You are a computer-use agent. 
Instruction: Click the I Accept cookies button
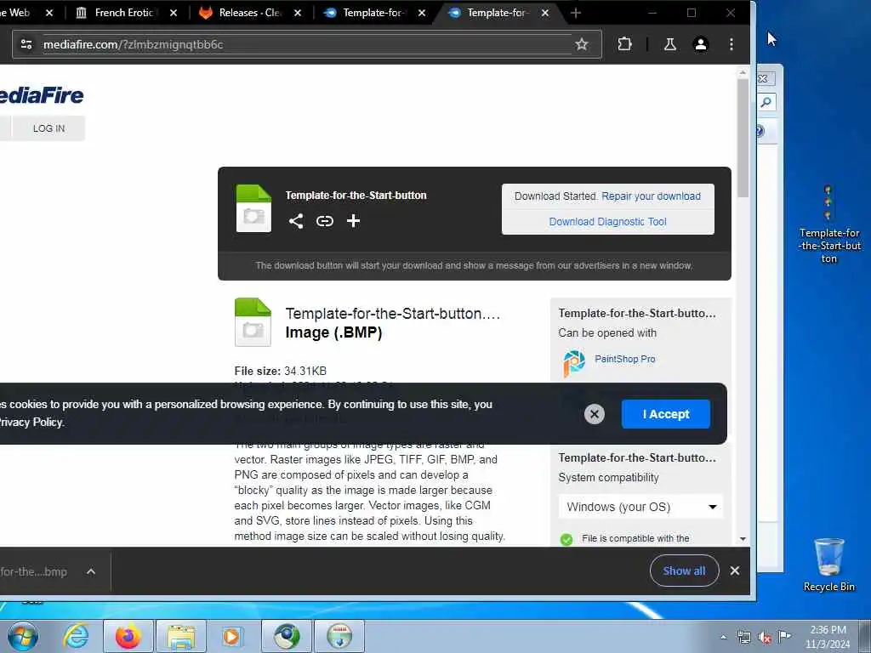pos(665,414)
